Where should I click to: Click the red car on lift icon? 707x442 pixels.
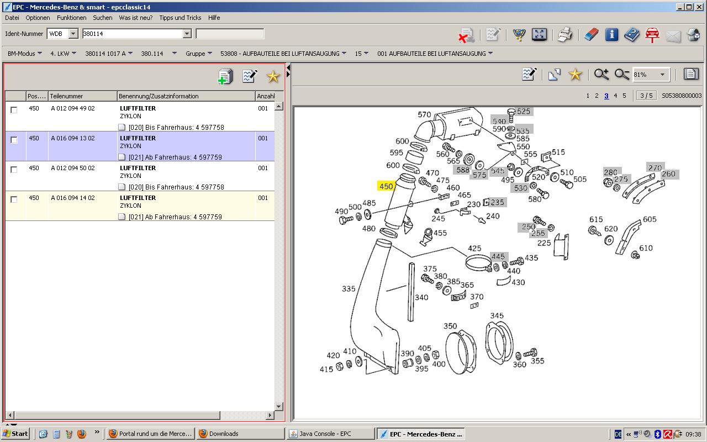click(x=652, y=35)
